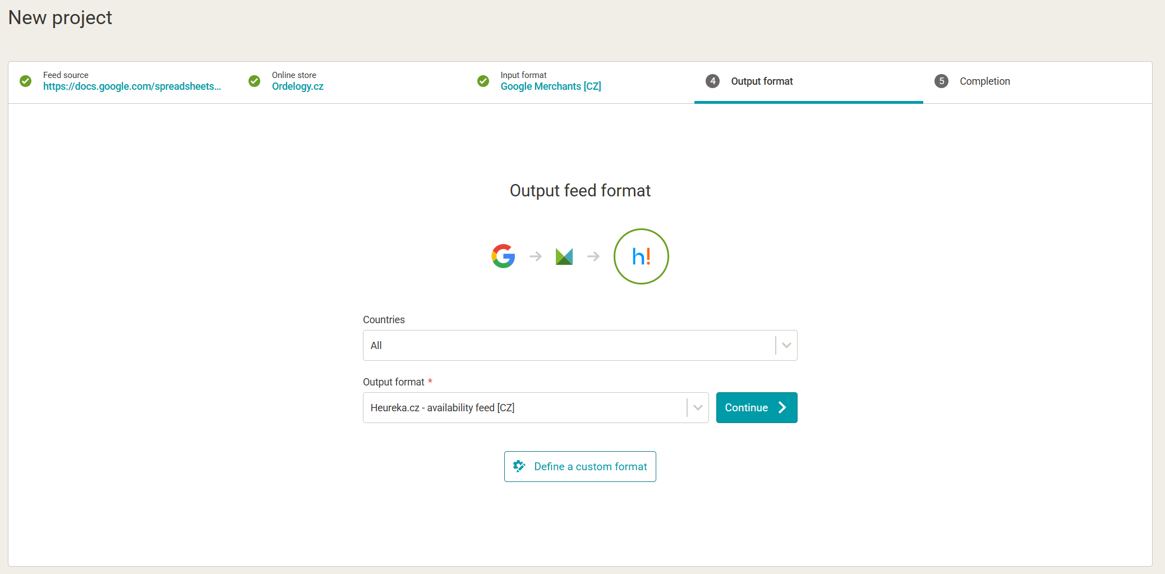Screen dimensions: 1165x574
Task: Expand the Countries dropdown arrow
Action: coord(786,346)
